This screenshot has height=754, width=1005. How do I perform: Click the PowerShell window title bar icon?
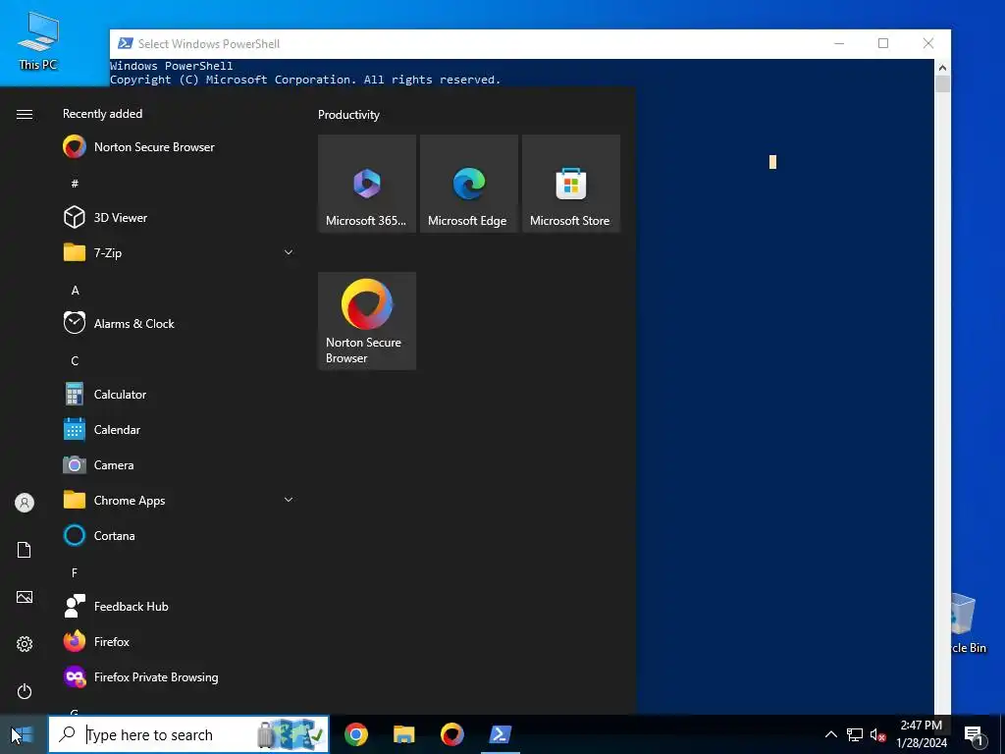126,43
